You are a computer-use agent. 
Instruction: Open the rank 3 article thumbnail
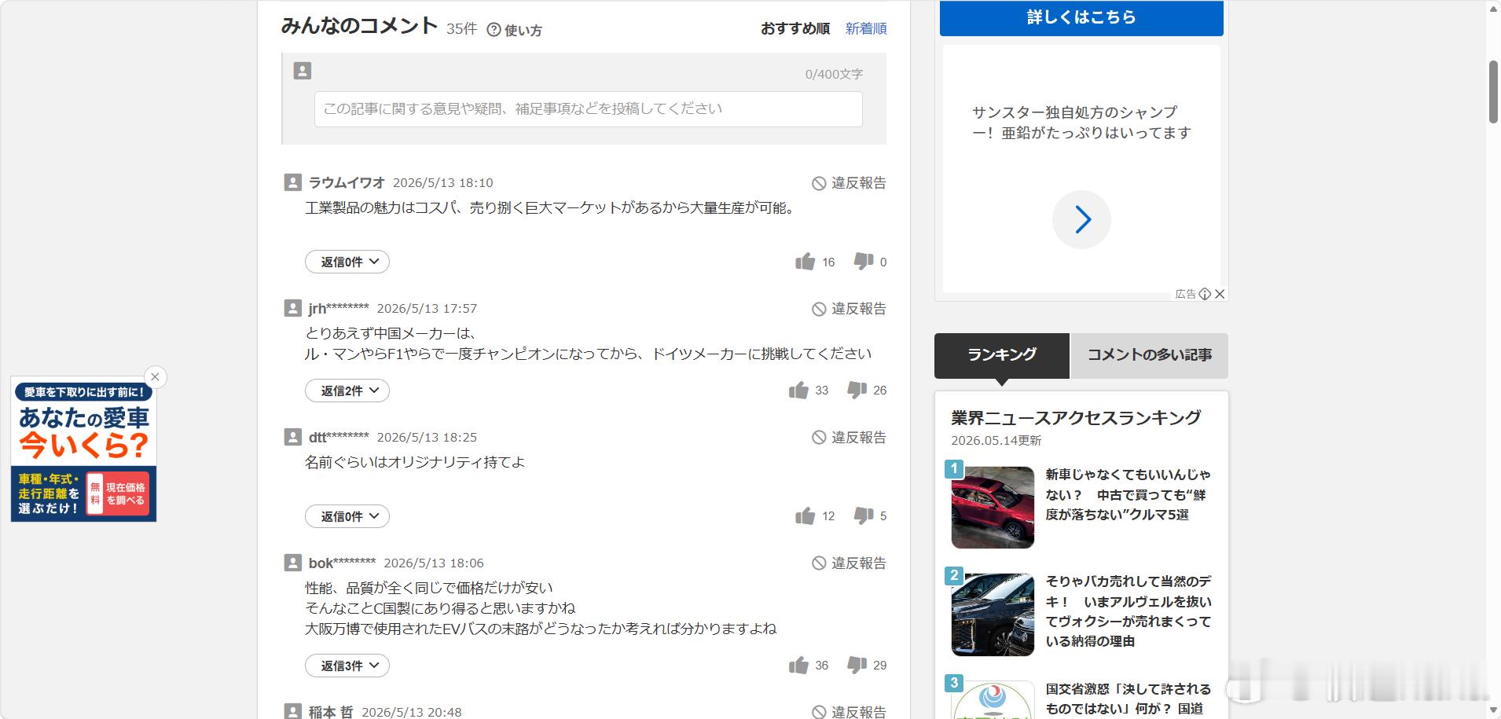pos(993,700)
